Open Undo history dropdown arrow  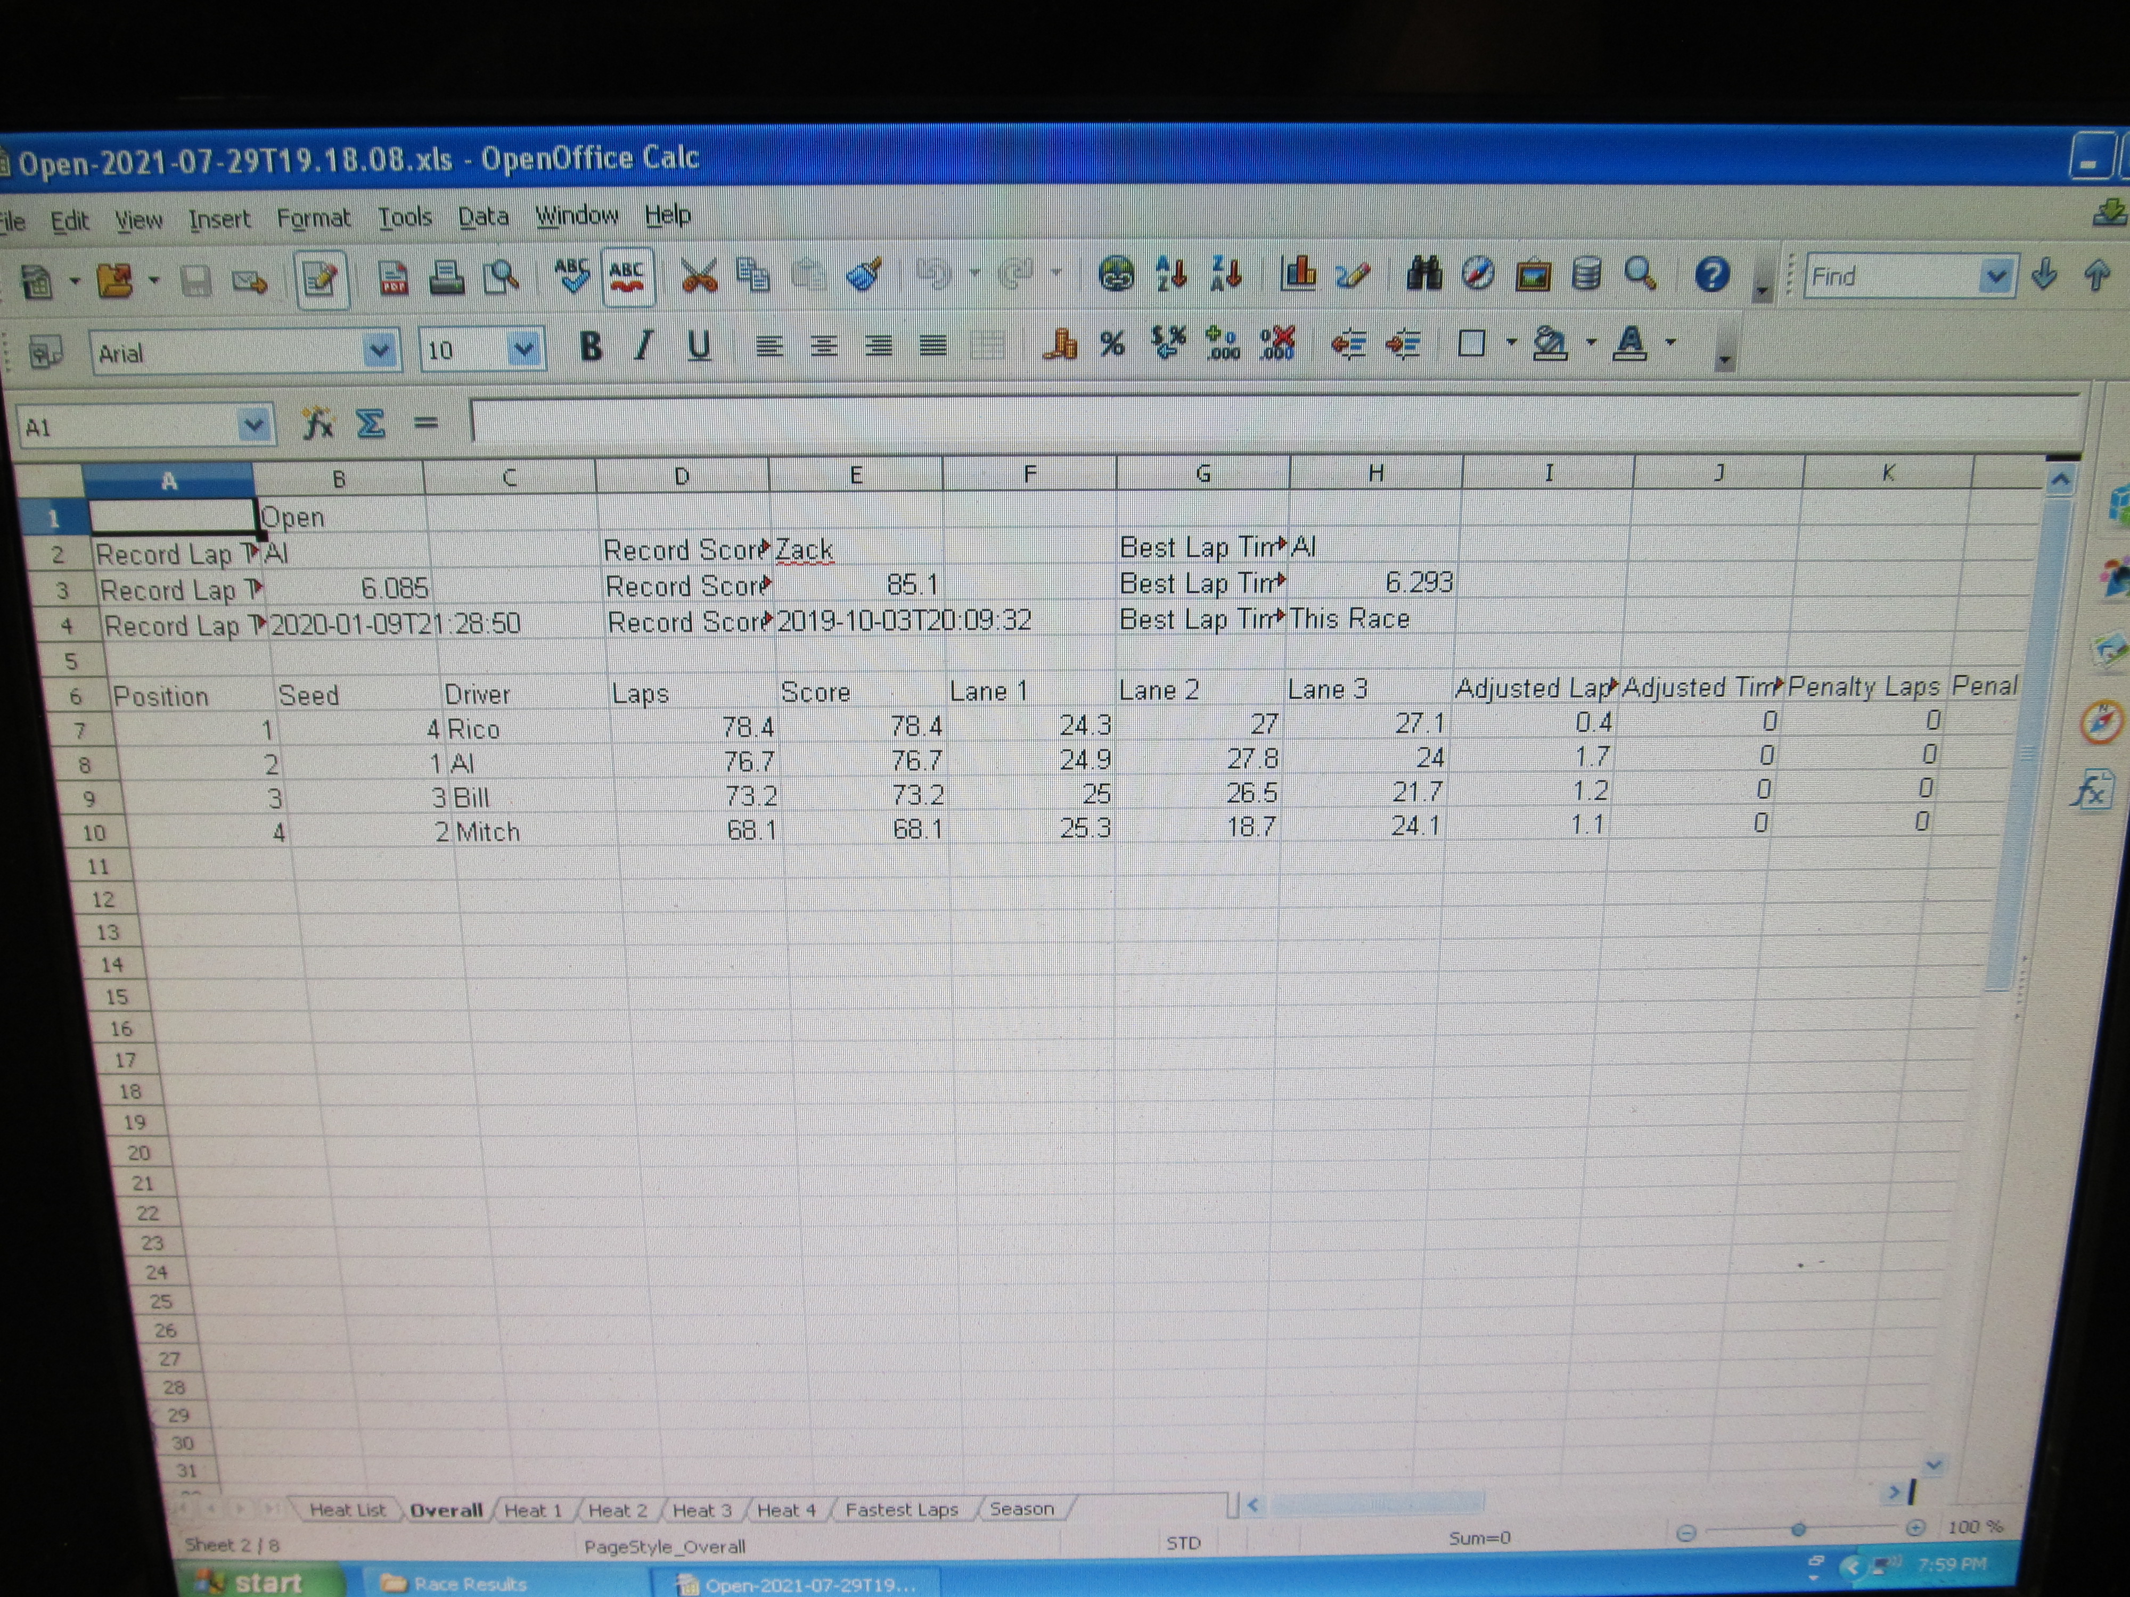[973, 274]
